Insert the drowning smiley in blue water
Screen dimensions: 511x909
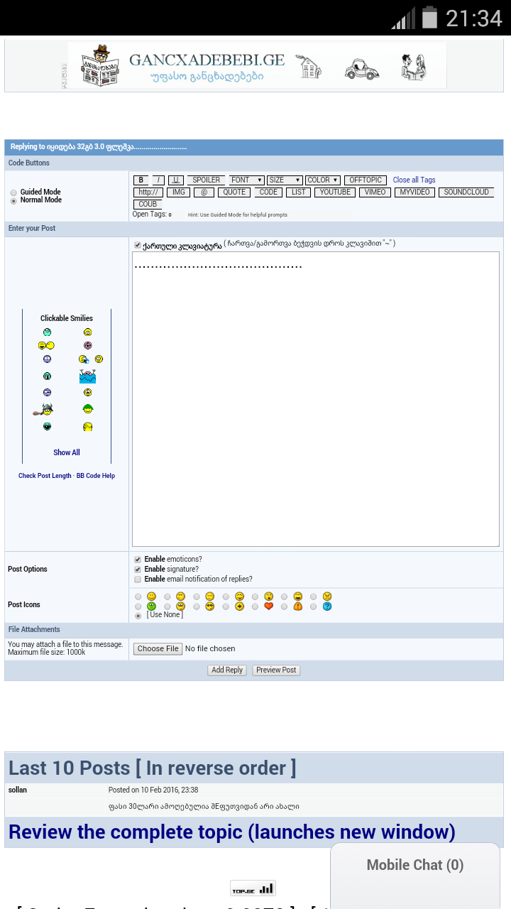coord(88,376)
